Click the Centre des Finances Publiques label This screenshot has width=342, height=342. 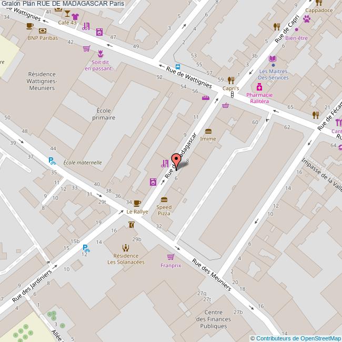tap(214, 319)
